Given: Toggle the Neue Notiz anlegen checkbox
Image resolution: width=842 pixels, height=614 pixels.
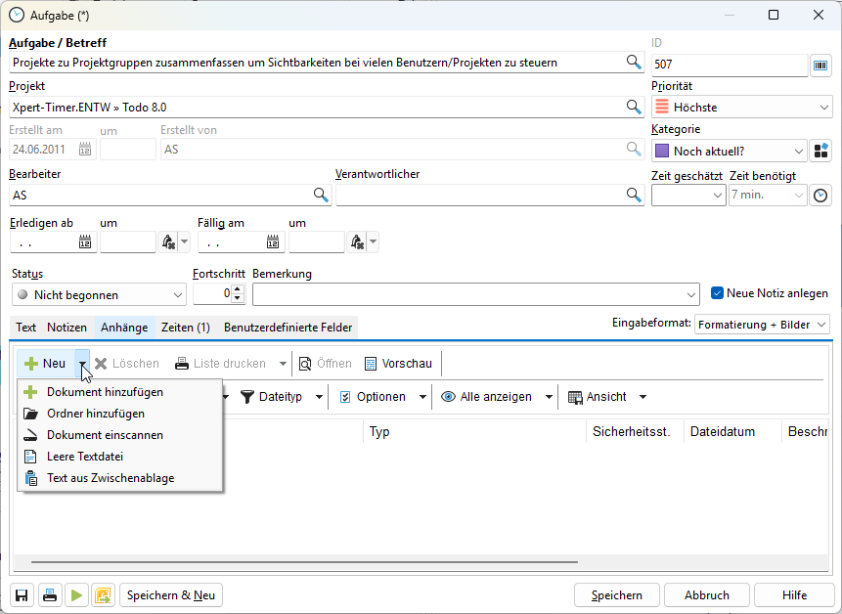Looking at the screenshot, I should [x=717, y=293].
